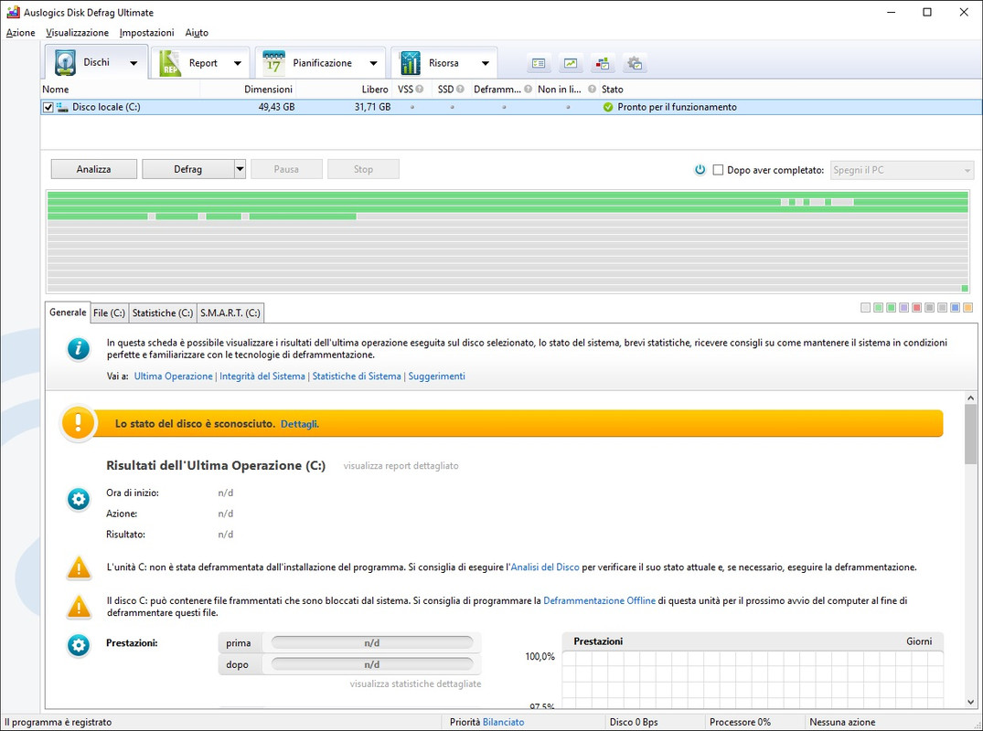Expand the Pianificazione dropdown arrow
This screenshot has height=731, width=983.
(374, 63)
